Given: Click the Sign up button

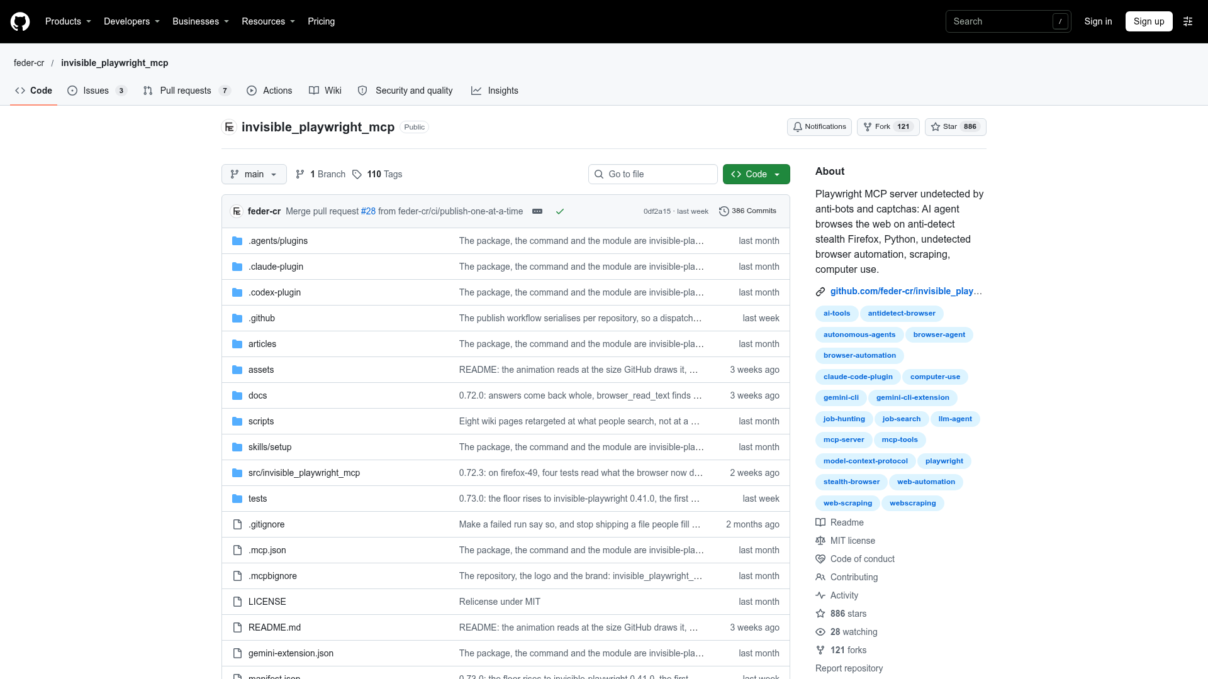Looking at the screenshot, I should pos(1149,21).
